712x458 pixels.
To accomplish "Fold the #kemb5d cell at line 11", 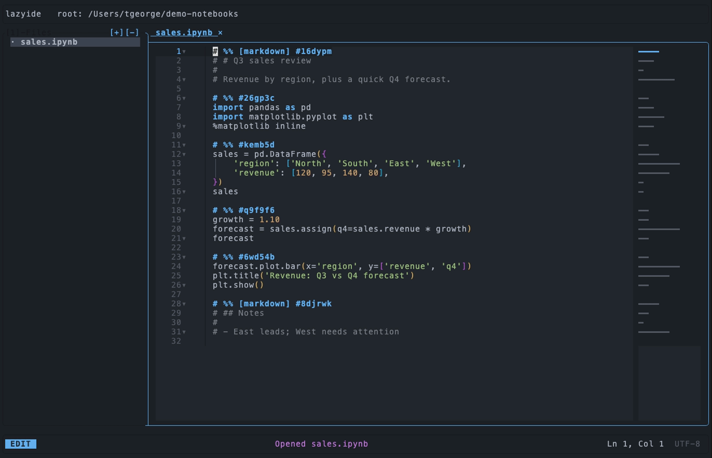I will click(184, 145).
